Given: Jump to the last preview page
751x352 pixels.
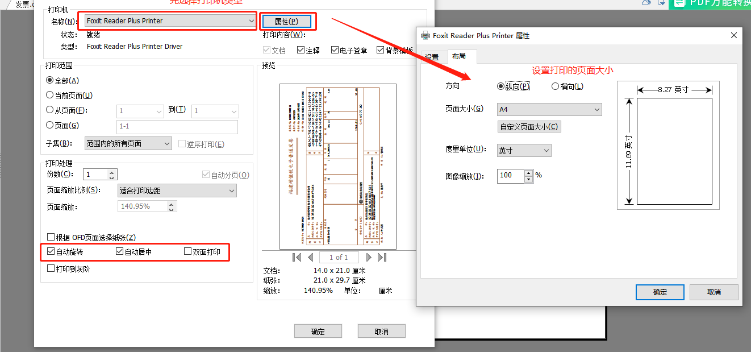Looking at the screenshot, I should click(382, 257).
